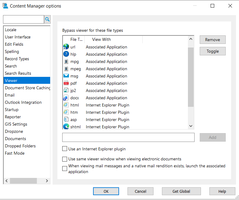Select the 'pdf' file type row

(125, 84)
